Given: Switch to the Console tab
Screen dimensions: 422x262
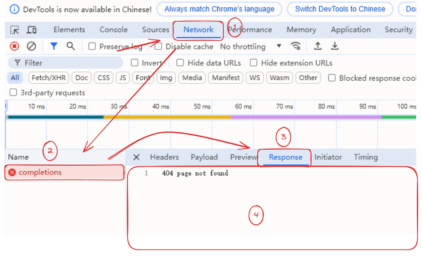Looking at the screenshot, I should pyautogui.click(x=114, y=30).
